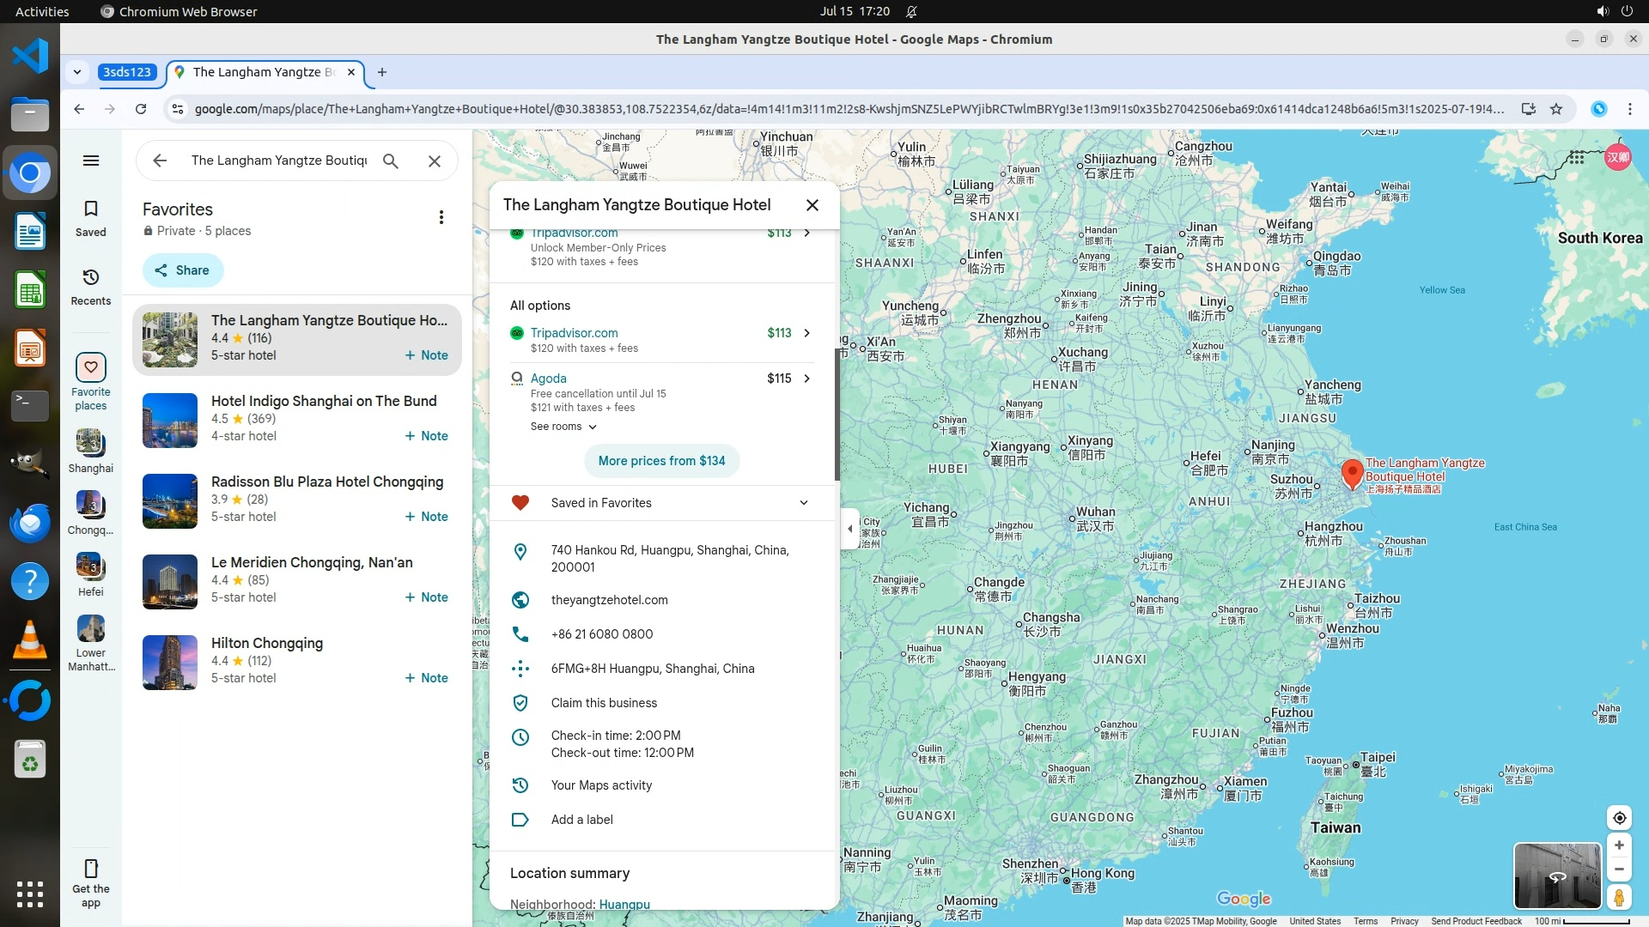The width and height of the screenshot is (1649, 927).
Task: Click the Google apps grid icon
Action: 1576,157
